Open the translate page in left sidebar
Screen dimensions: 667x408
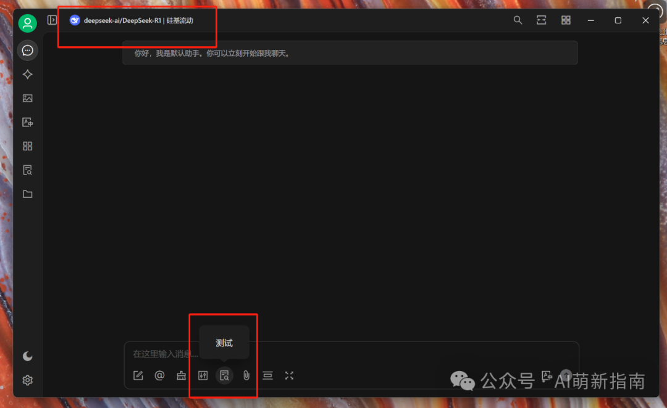pos(28,122)
